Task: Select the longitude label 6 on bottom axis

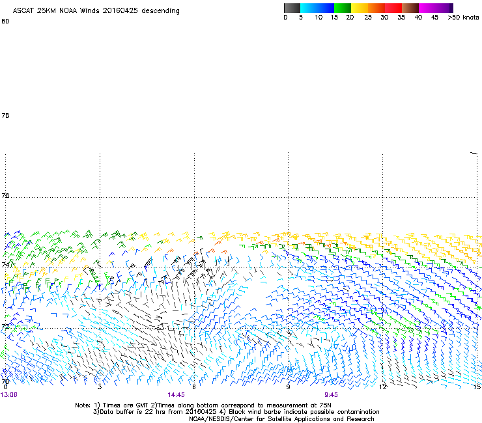Action: (194, 387)
